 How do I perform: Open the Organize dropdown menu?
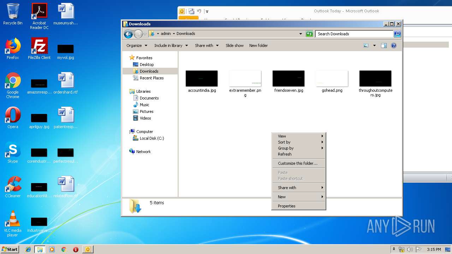(x=137, y=46)
